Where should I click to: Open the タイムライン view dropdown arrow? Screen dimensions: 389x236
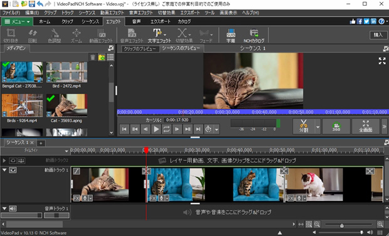coord(67,151)
